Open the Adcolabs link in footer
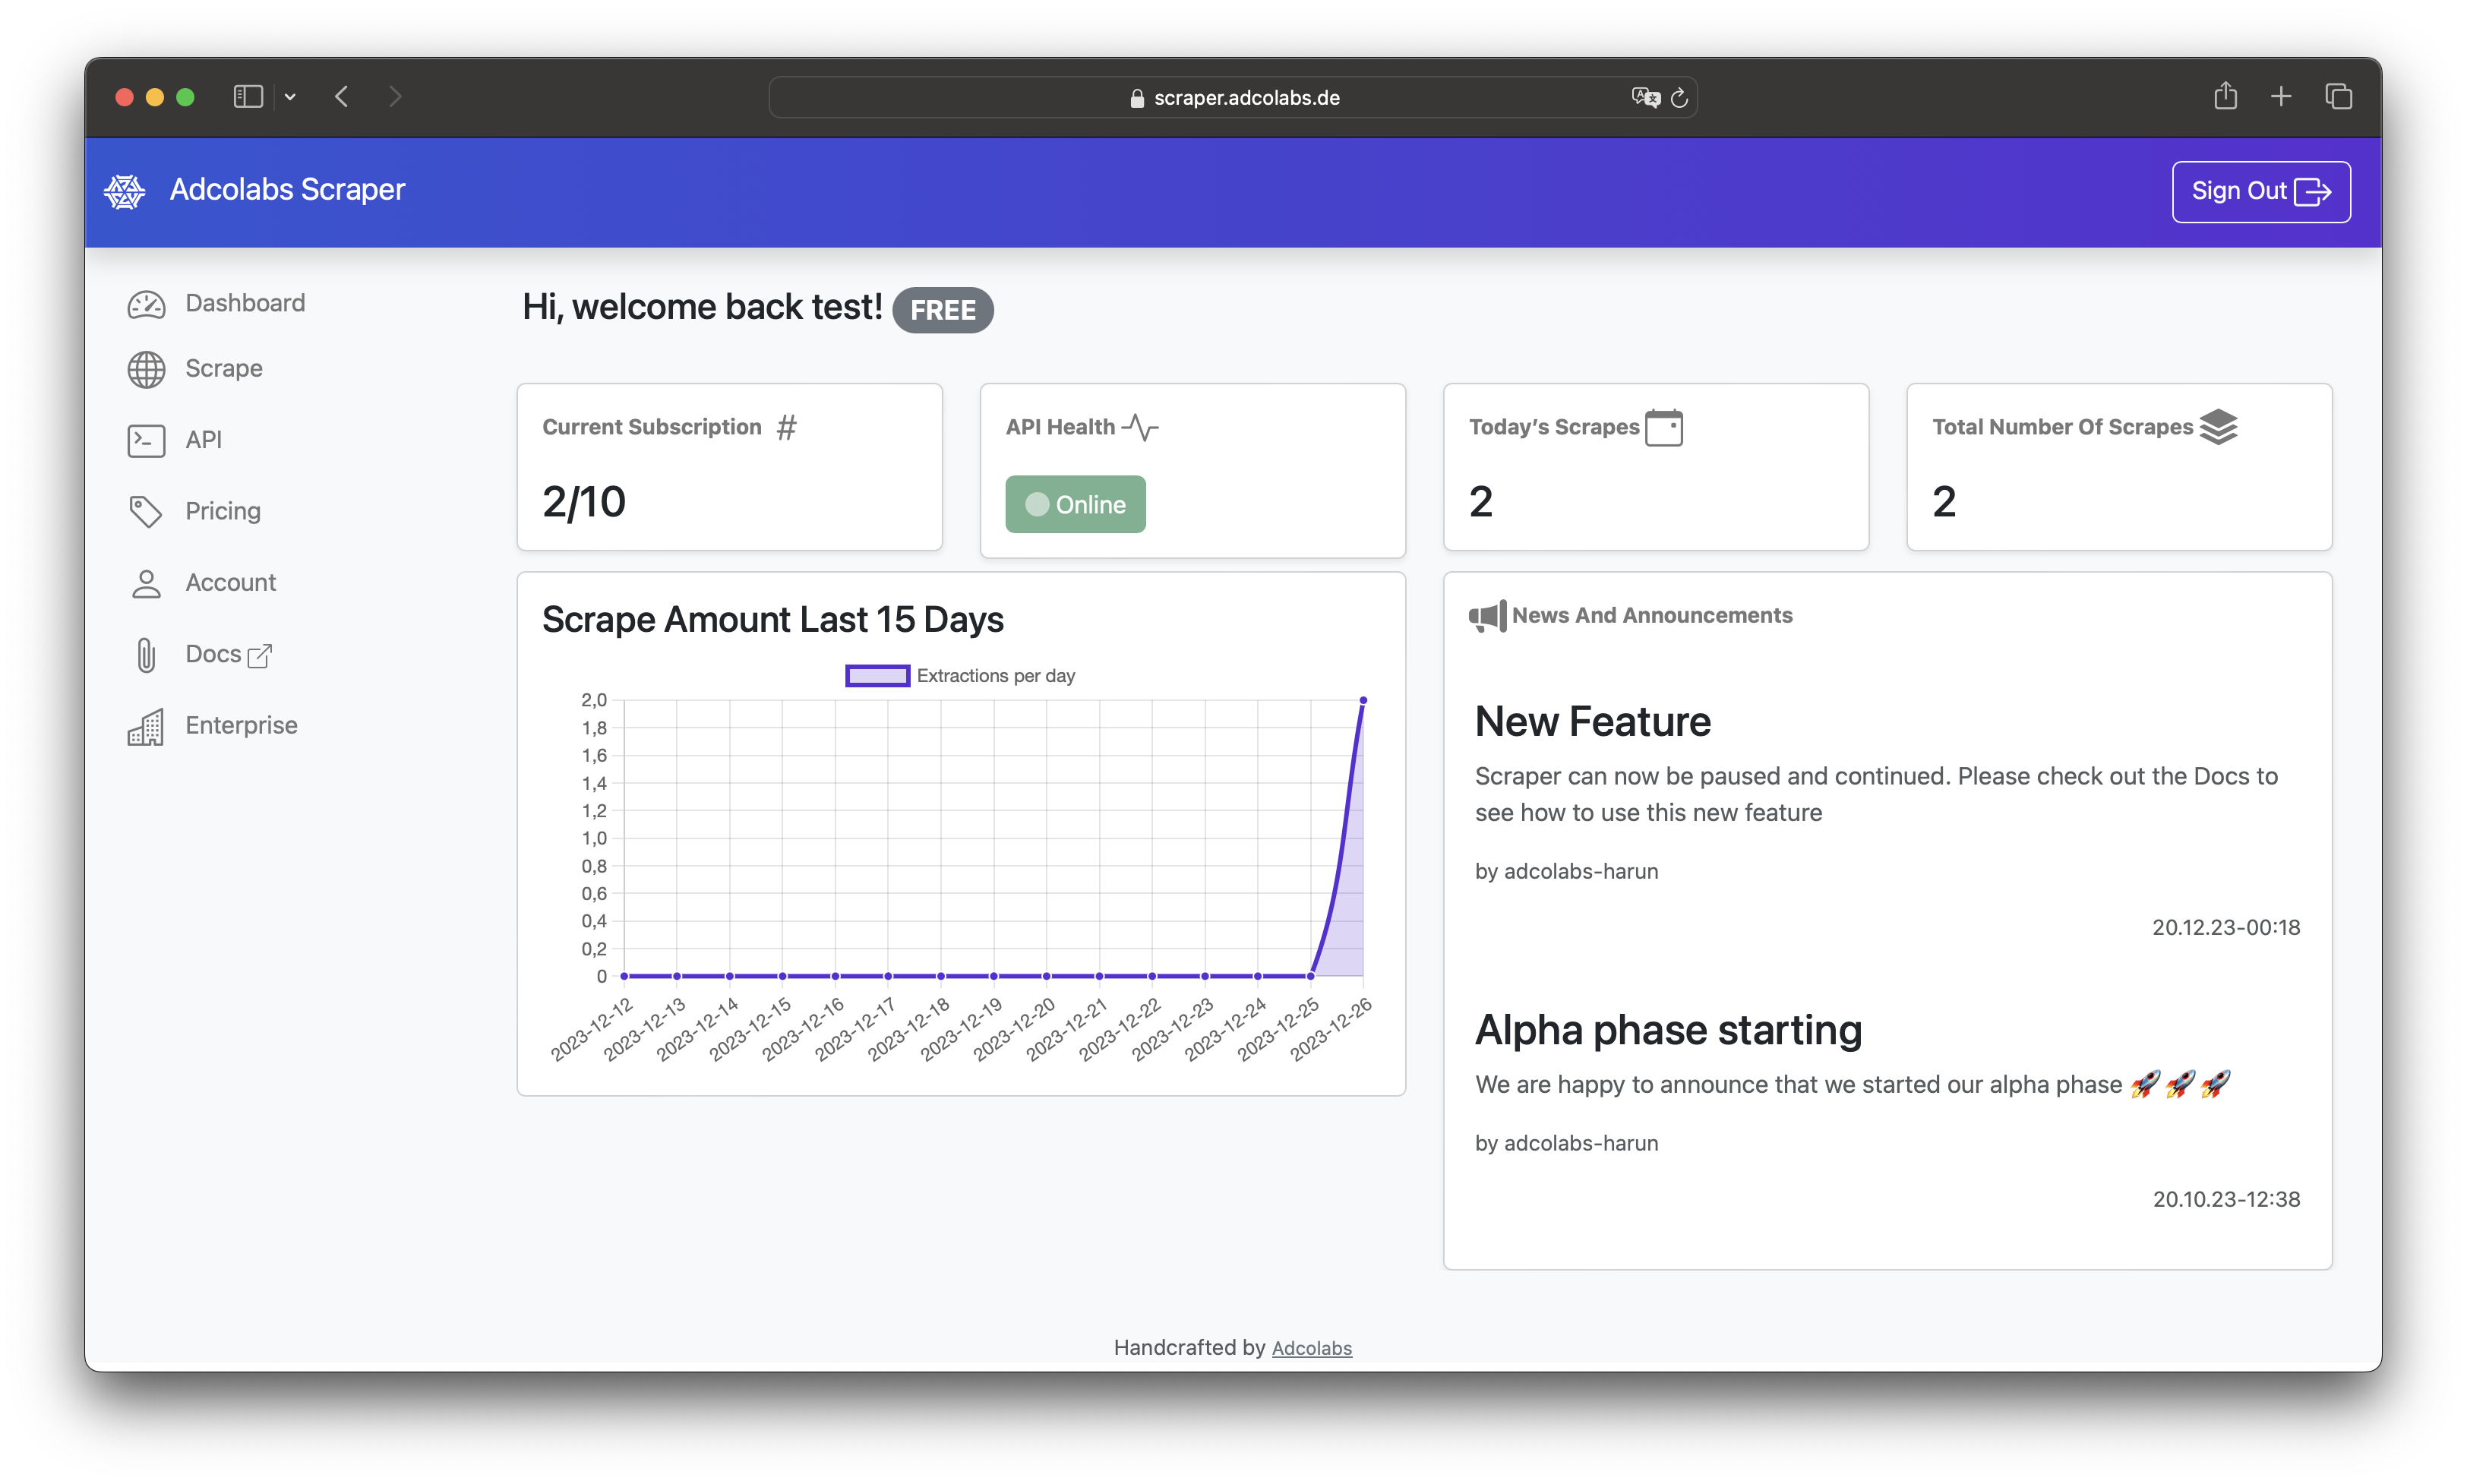The width and height of the screenshot is (2467, 1484). point(1311,1348)
